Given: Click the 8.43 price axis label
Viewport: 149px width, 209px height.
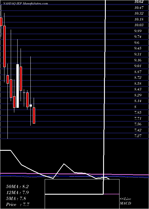Looking at the screenshot, I should click(138, 89).
